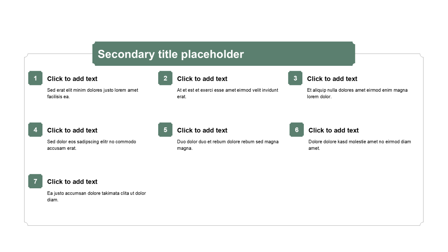Click the heading beside badge 5
448x252 pixels.
click(x=202, y=130)
